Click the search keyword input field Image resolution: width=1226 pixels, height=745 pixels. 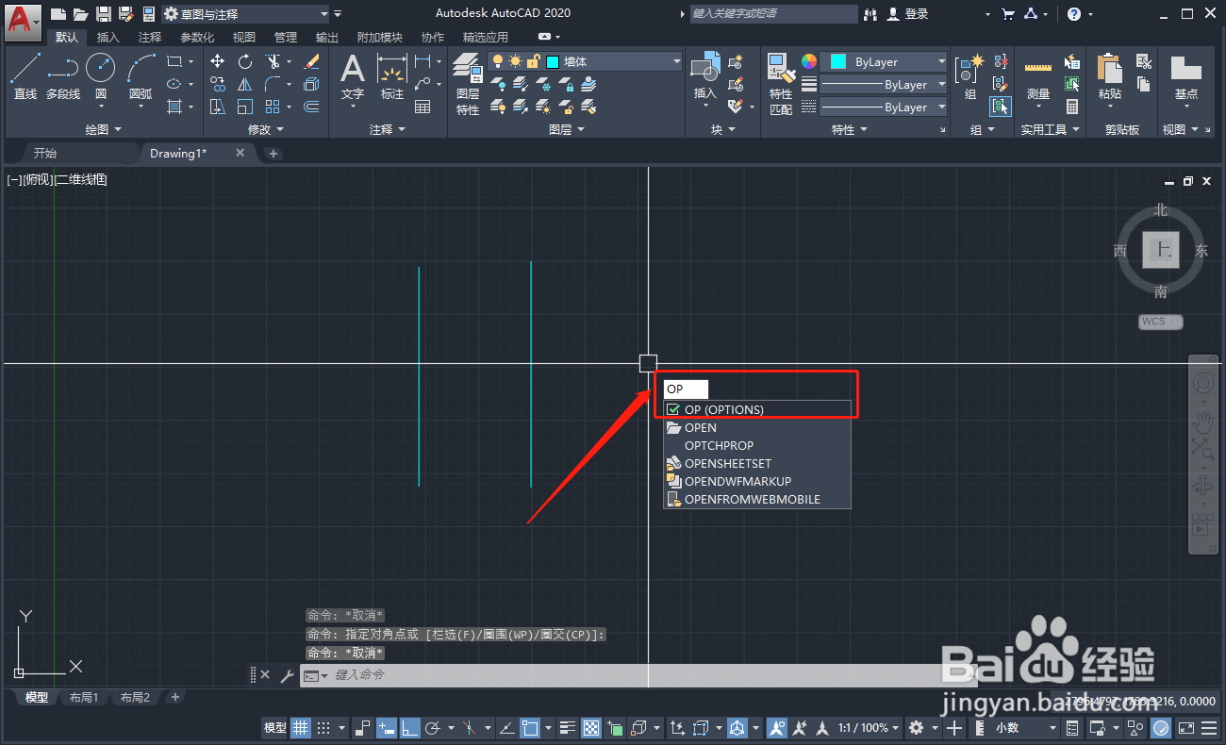tap(773, 14)
